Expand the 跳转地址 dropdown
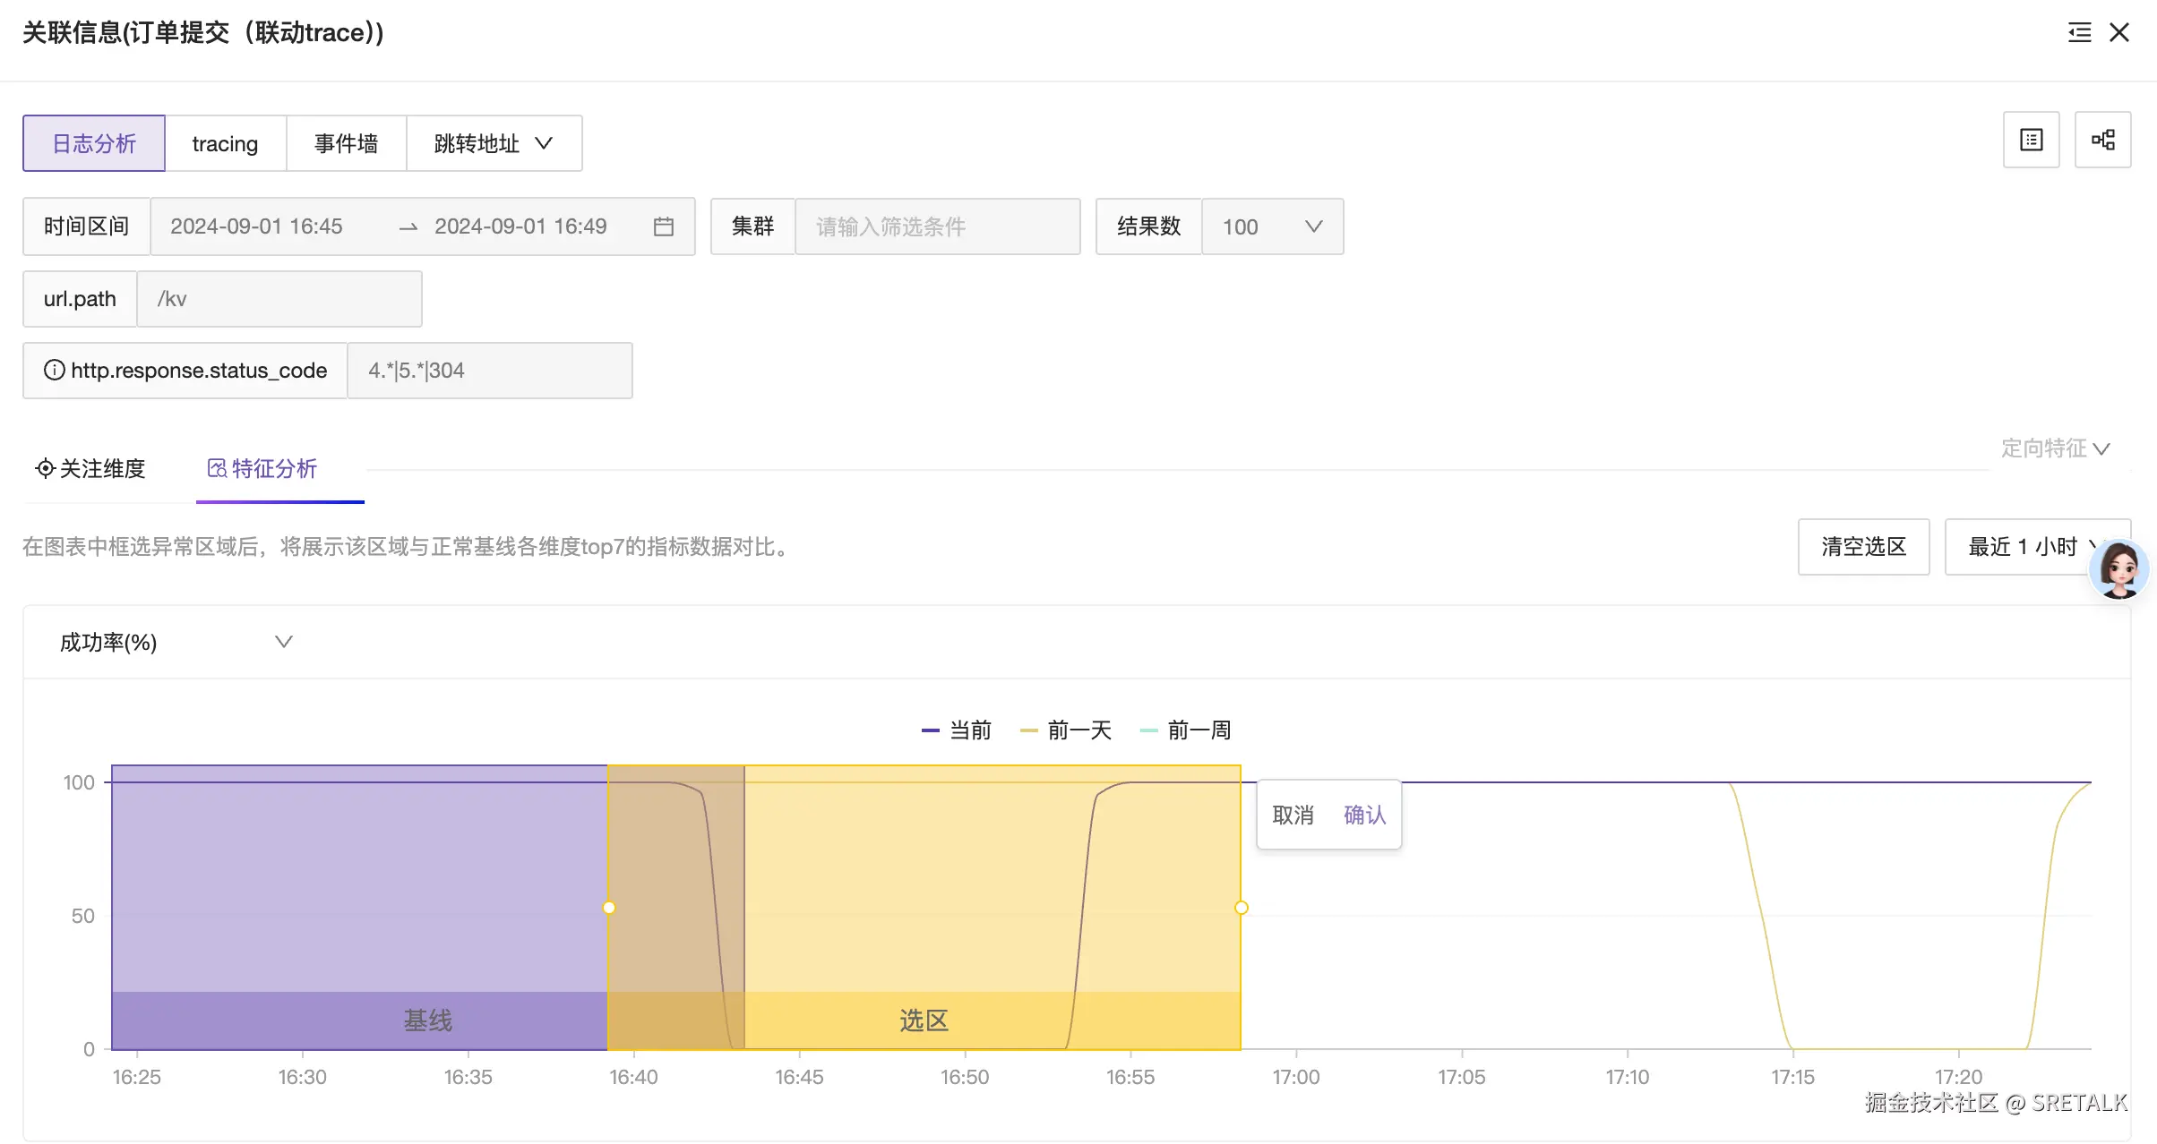Image resolution: width=2157 pixels, height=1144 pixels. (495, 143)
